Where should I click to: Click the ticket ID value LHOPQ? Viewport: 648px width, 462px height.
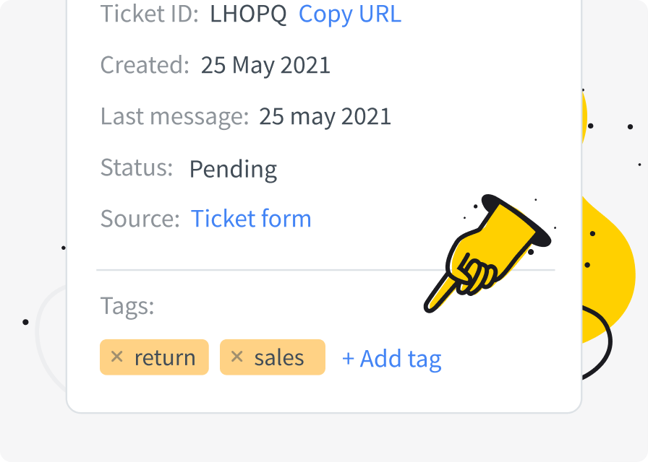pyautogui.click(x=248, y=14)
